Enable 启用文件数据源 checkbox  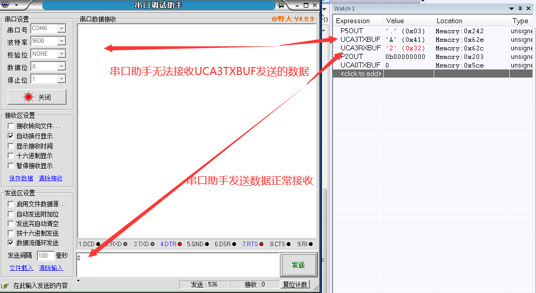click(11, 204)
